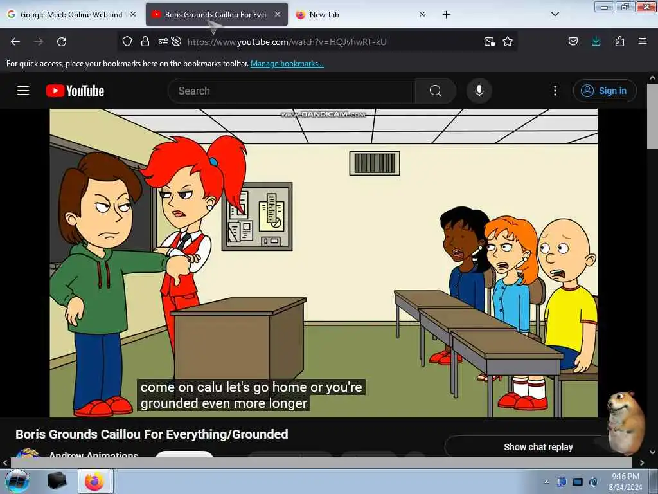The image size is (658, 494).
Task: Go back to the previous page
Action: click(15, 42)
